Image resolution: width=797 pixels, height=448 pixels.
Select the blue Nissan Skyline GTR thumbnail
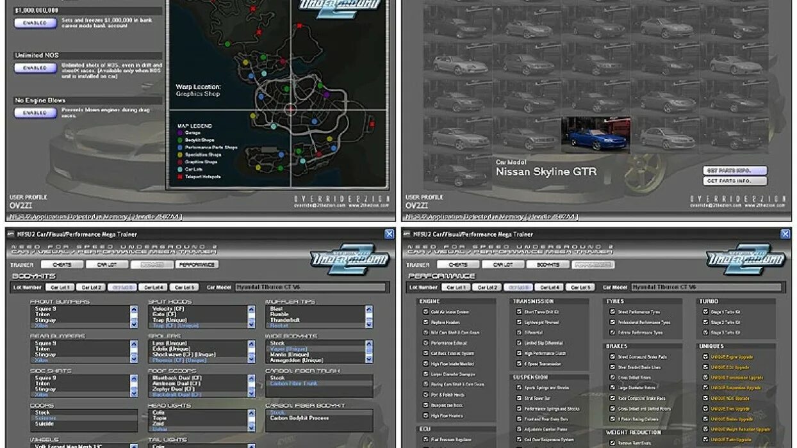595,135
